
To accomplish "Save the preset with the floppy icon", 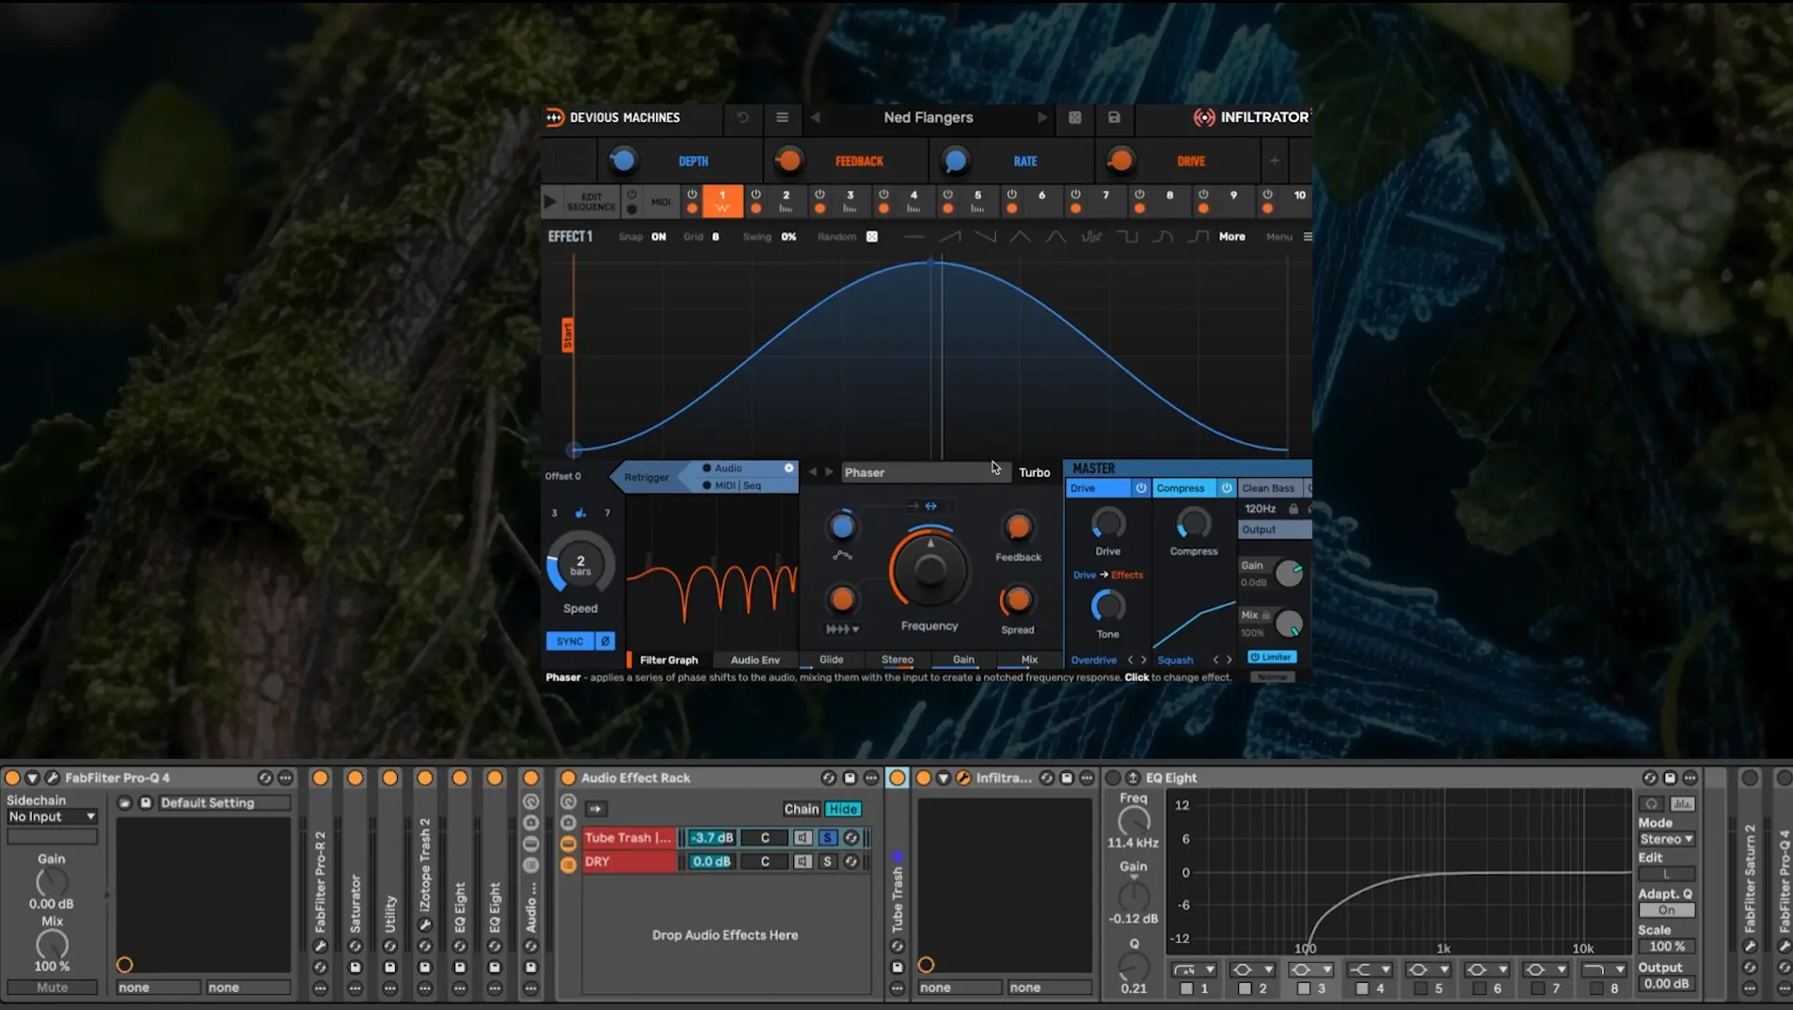I will click(x=1114, y=118).
